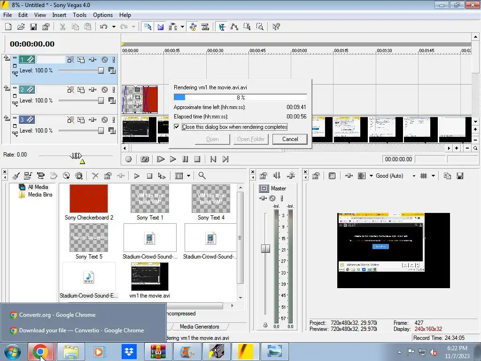The image size is (481, 361).
Task: Click Play From Start button
Action: 161,159
